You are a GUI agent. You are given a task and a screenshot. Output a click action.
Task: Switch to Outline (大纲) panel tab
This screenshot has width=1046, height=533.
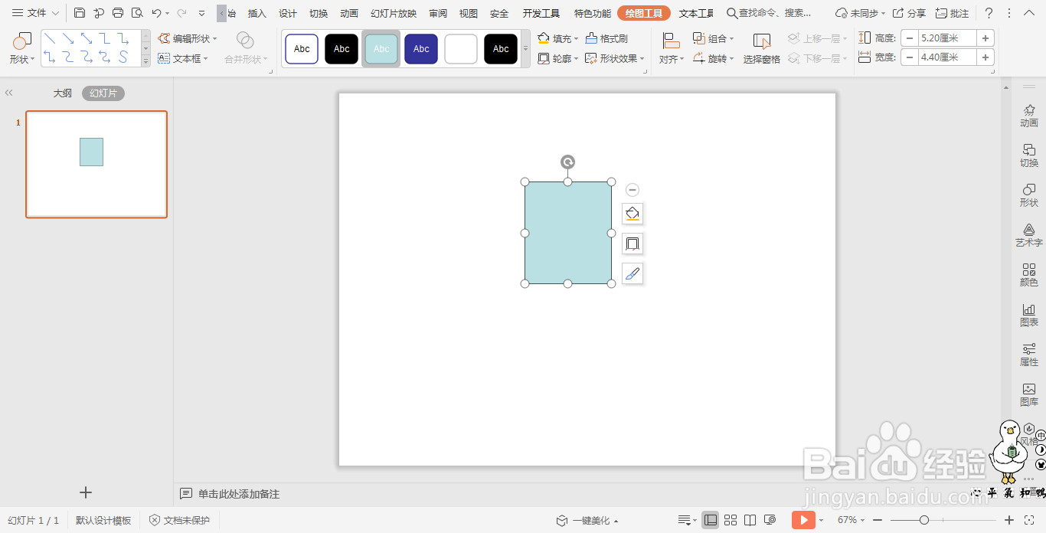click(x=63, y=93)
